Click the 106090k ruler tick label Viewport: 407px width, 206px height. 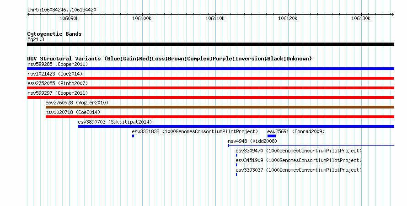click(69, 18)
